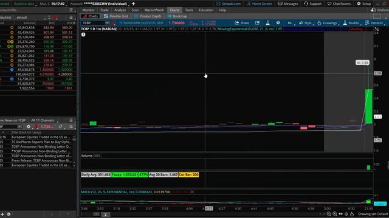
Task: Open the Patterns menu
Action: click(x=374, y=23)
